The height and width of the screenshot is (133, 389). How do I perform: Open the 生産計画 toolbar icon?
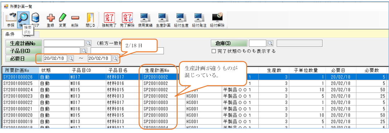(163, 20)
